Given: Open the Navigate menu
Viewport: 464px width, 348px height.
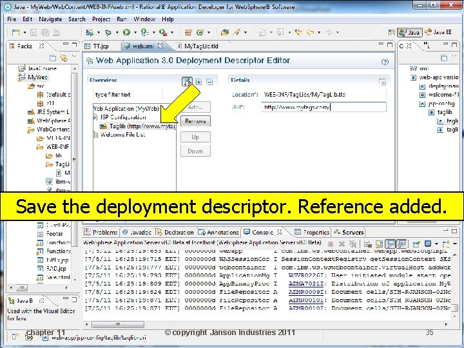Looking at the screenshot, I should [x=50, y=19].
